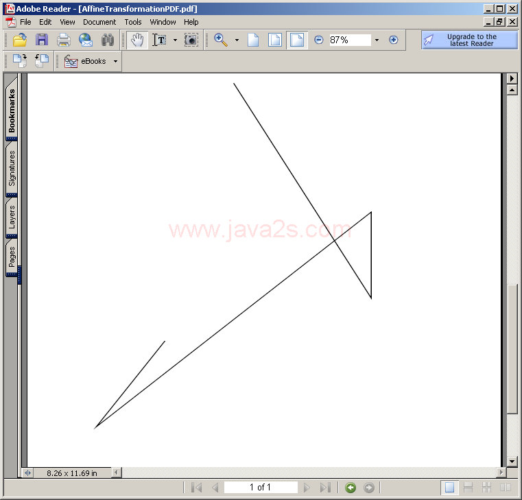The image size is (522, 500).
Task: Open the File menu
Action: click(25, 22)
